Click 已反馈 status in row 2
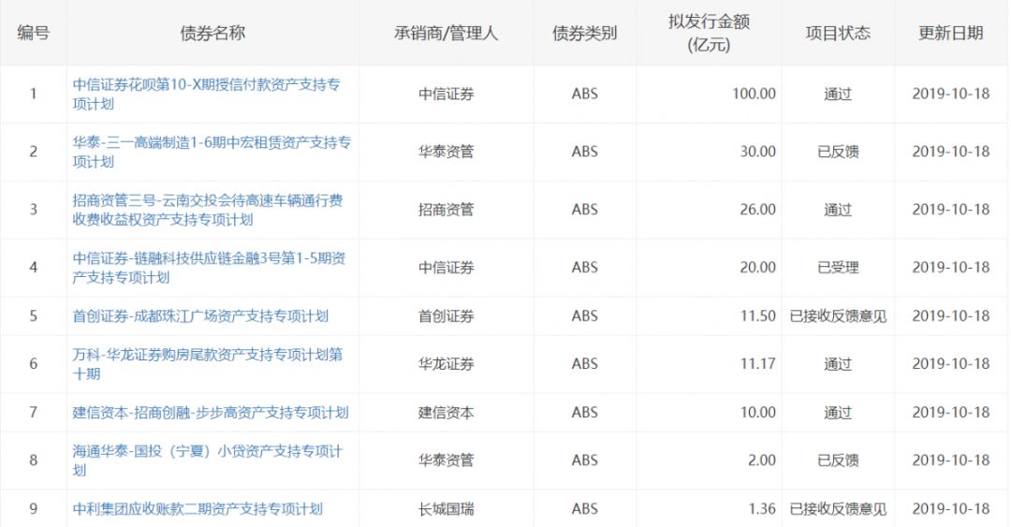This screenshot has height=527, width=1011. coord(838,152)
